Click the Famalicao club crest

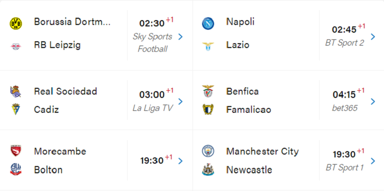(x=208, y=109)
